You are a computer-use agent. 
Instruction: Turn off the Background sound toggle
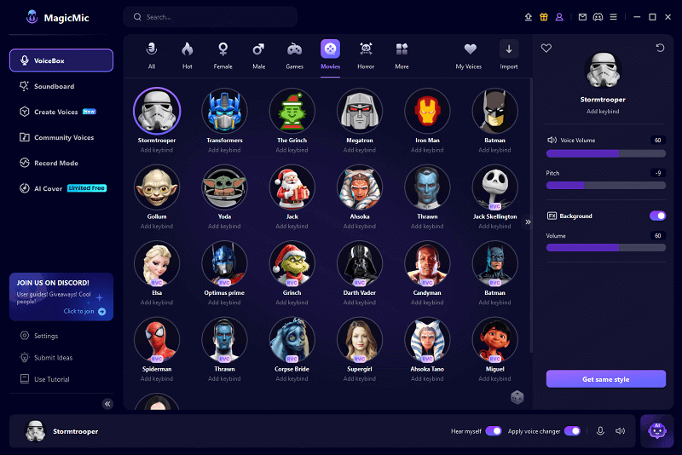pyautogui.click(x=657, y=216)
